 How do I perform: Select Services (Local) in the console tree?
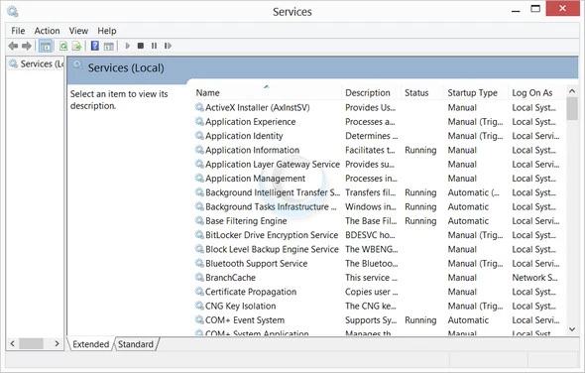pyautogui.click(x=36, y=63)
